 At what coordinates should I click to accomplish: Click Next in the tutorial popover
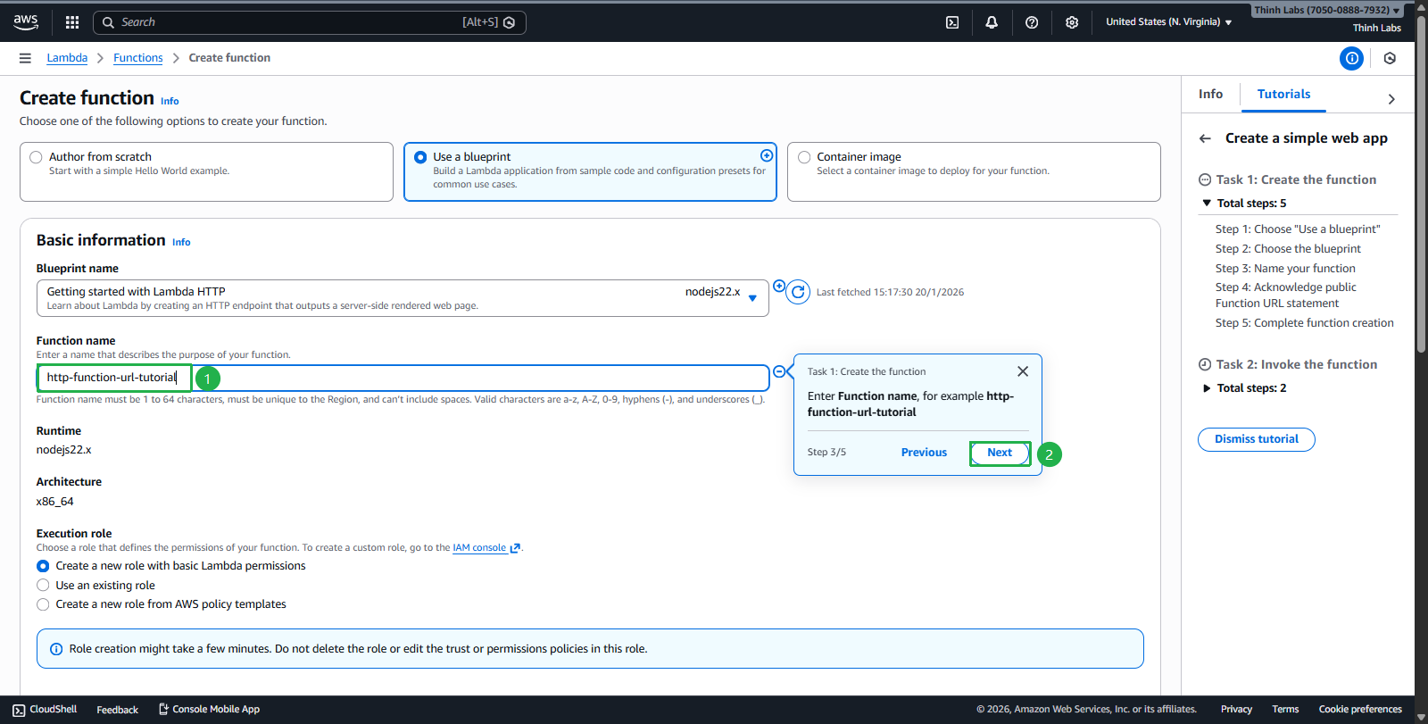click(x=1000, y=453)
